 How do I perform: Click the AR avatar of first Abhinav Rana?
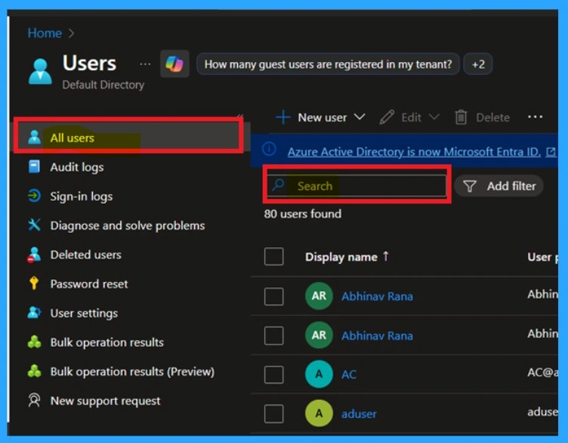click(x=319, y=296)
